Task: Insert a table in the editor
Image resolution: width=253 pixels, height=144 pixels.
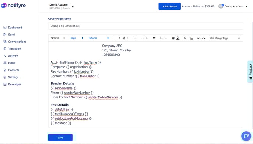Action: tap(192, 38)
